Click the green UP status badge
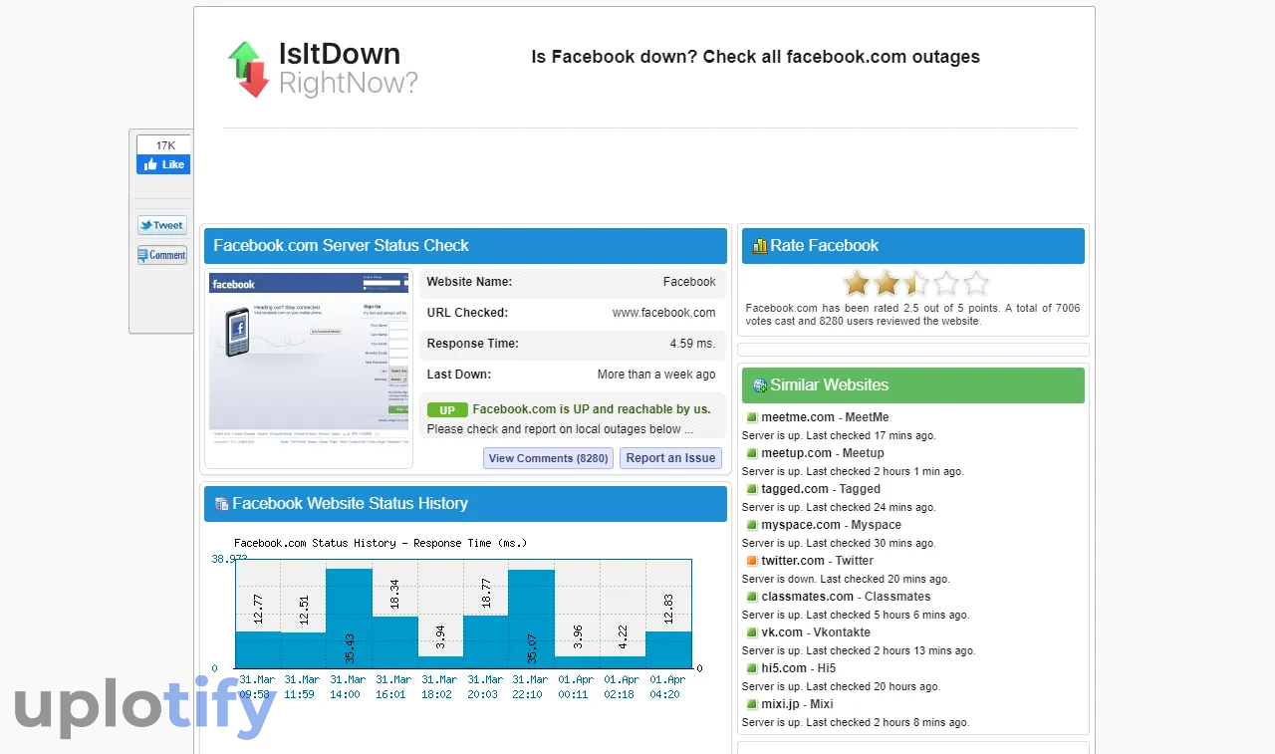The width and height of the screenshot is (1275, 754). tap(447, 410)
